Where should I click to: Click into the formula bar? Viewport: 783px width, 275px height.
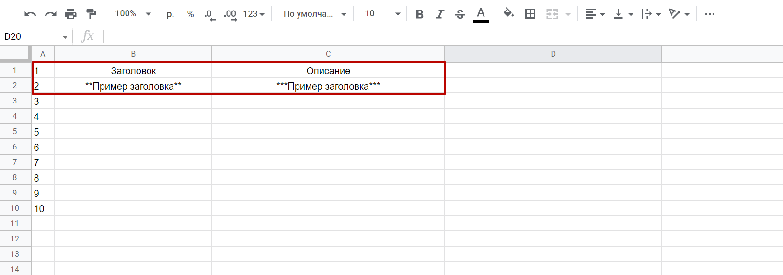pyautogui.click(x=443, y=36)
